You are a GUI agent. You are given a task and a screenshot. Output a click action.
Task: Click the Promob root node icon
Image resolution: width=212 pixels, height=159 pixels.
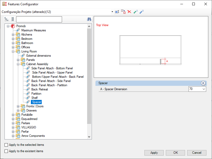(x=13, y=26)
